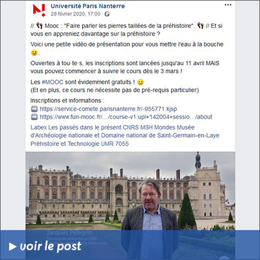Click the 'voir le post' banner button
The width and height of the screenshot is (260, 260).
point(130,245)
